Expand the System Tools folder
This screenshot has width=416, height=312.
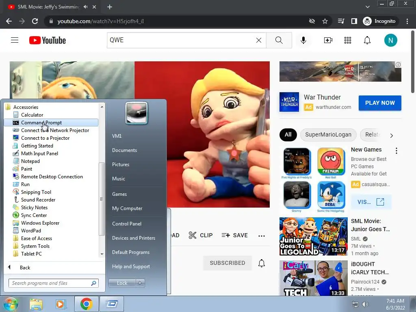pos(51,246)
